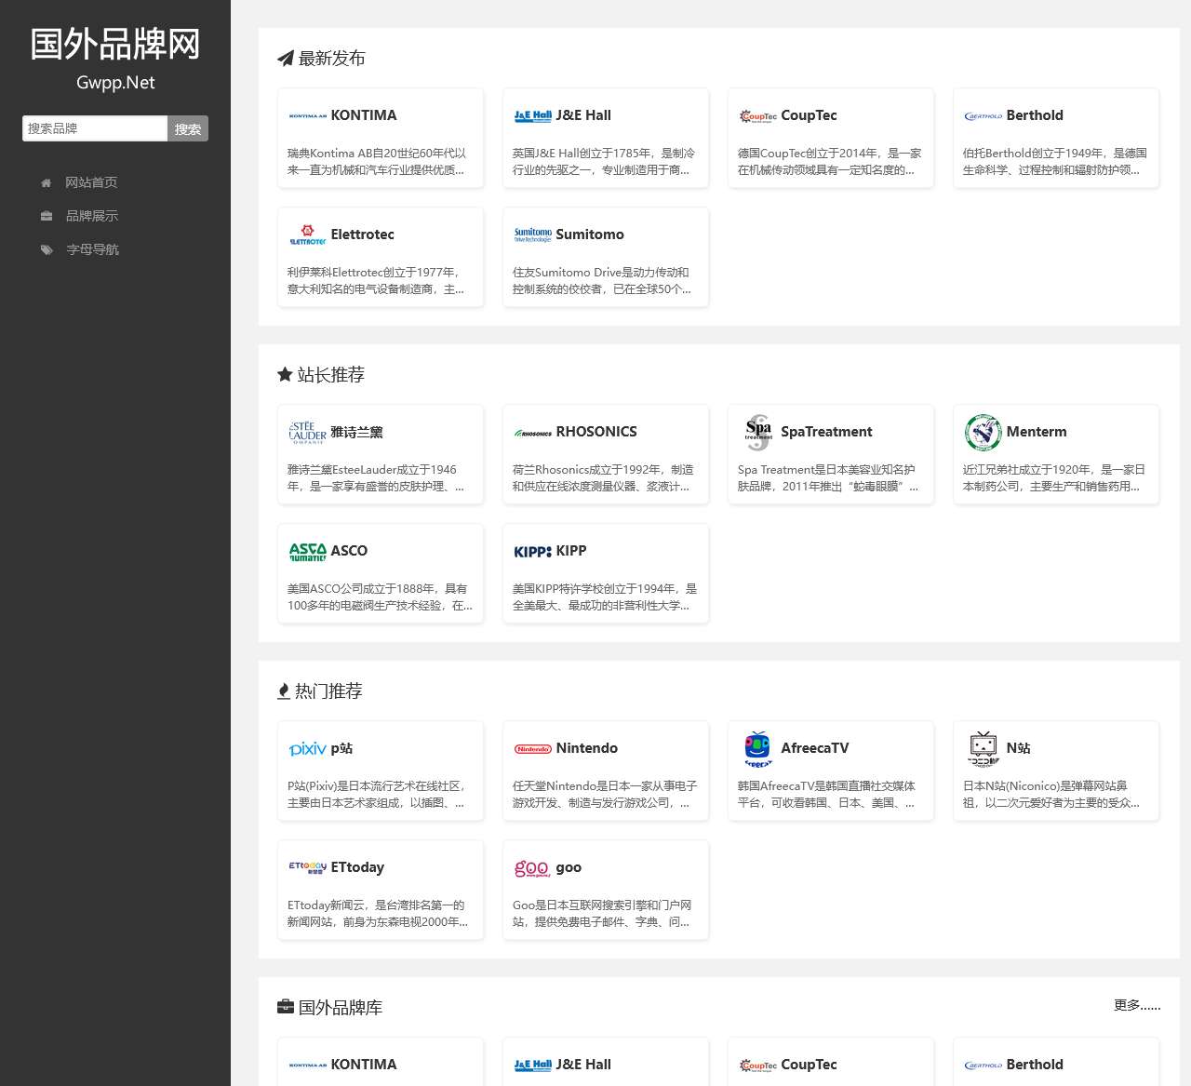Open the 雅诗兰黛 brand title
Viewport: 1191px width, 1086px height.
tap(356, 432)
